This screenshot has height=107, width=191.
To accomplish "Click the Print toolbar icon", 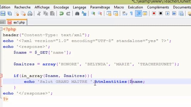I will point(30,13).
